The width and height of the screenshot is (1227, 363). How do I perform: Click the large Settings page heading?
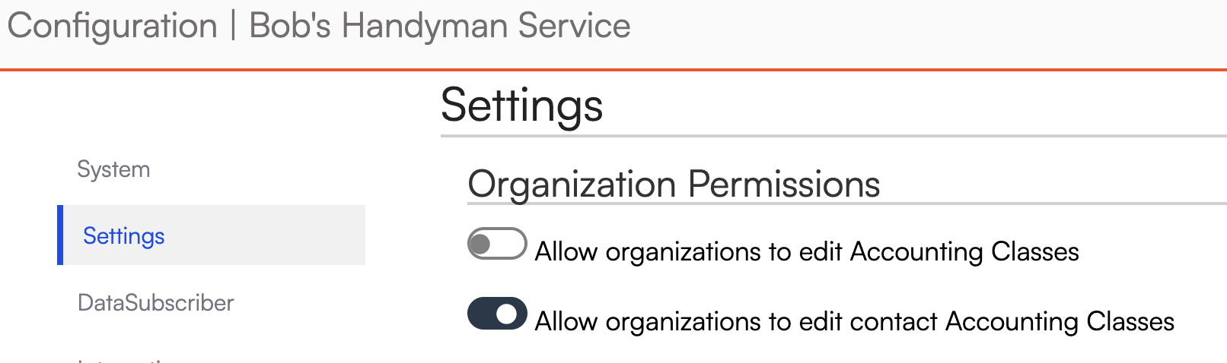522,105
